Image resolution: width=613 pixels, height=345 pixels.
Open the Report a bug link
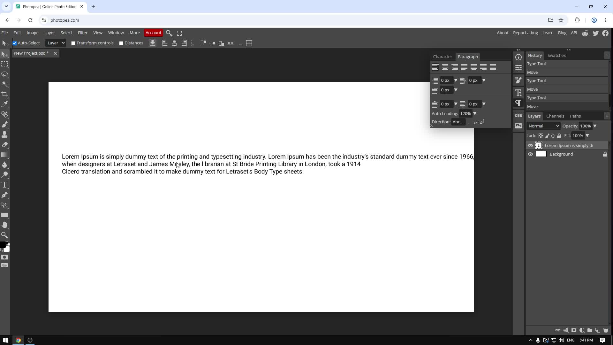(x=526, y=33)
